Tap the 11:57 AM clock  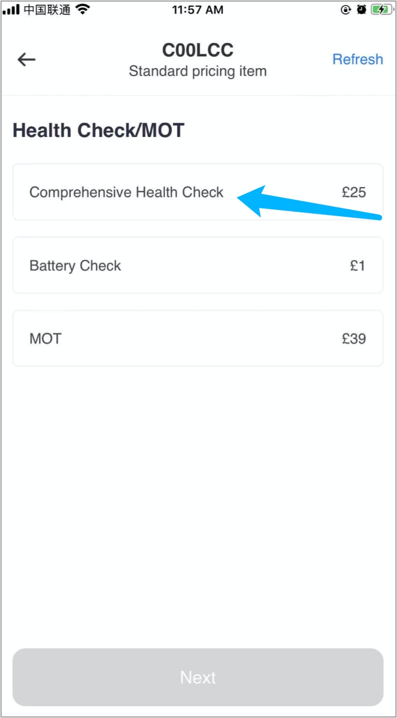pyautogui.click(x=198, y=10)
